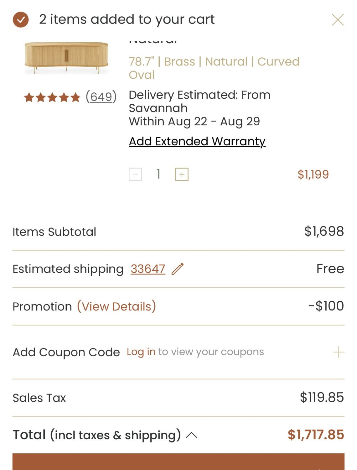
Task: Click the Add Coupon Code label
Action: 66,352
